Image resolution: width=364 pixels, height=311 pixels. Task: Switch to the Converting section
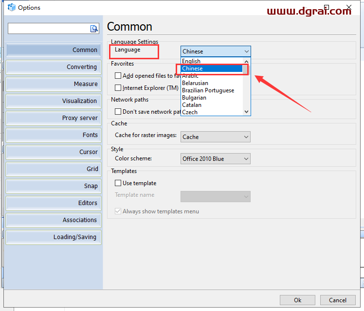coord(54,67)
